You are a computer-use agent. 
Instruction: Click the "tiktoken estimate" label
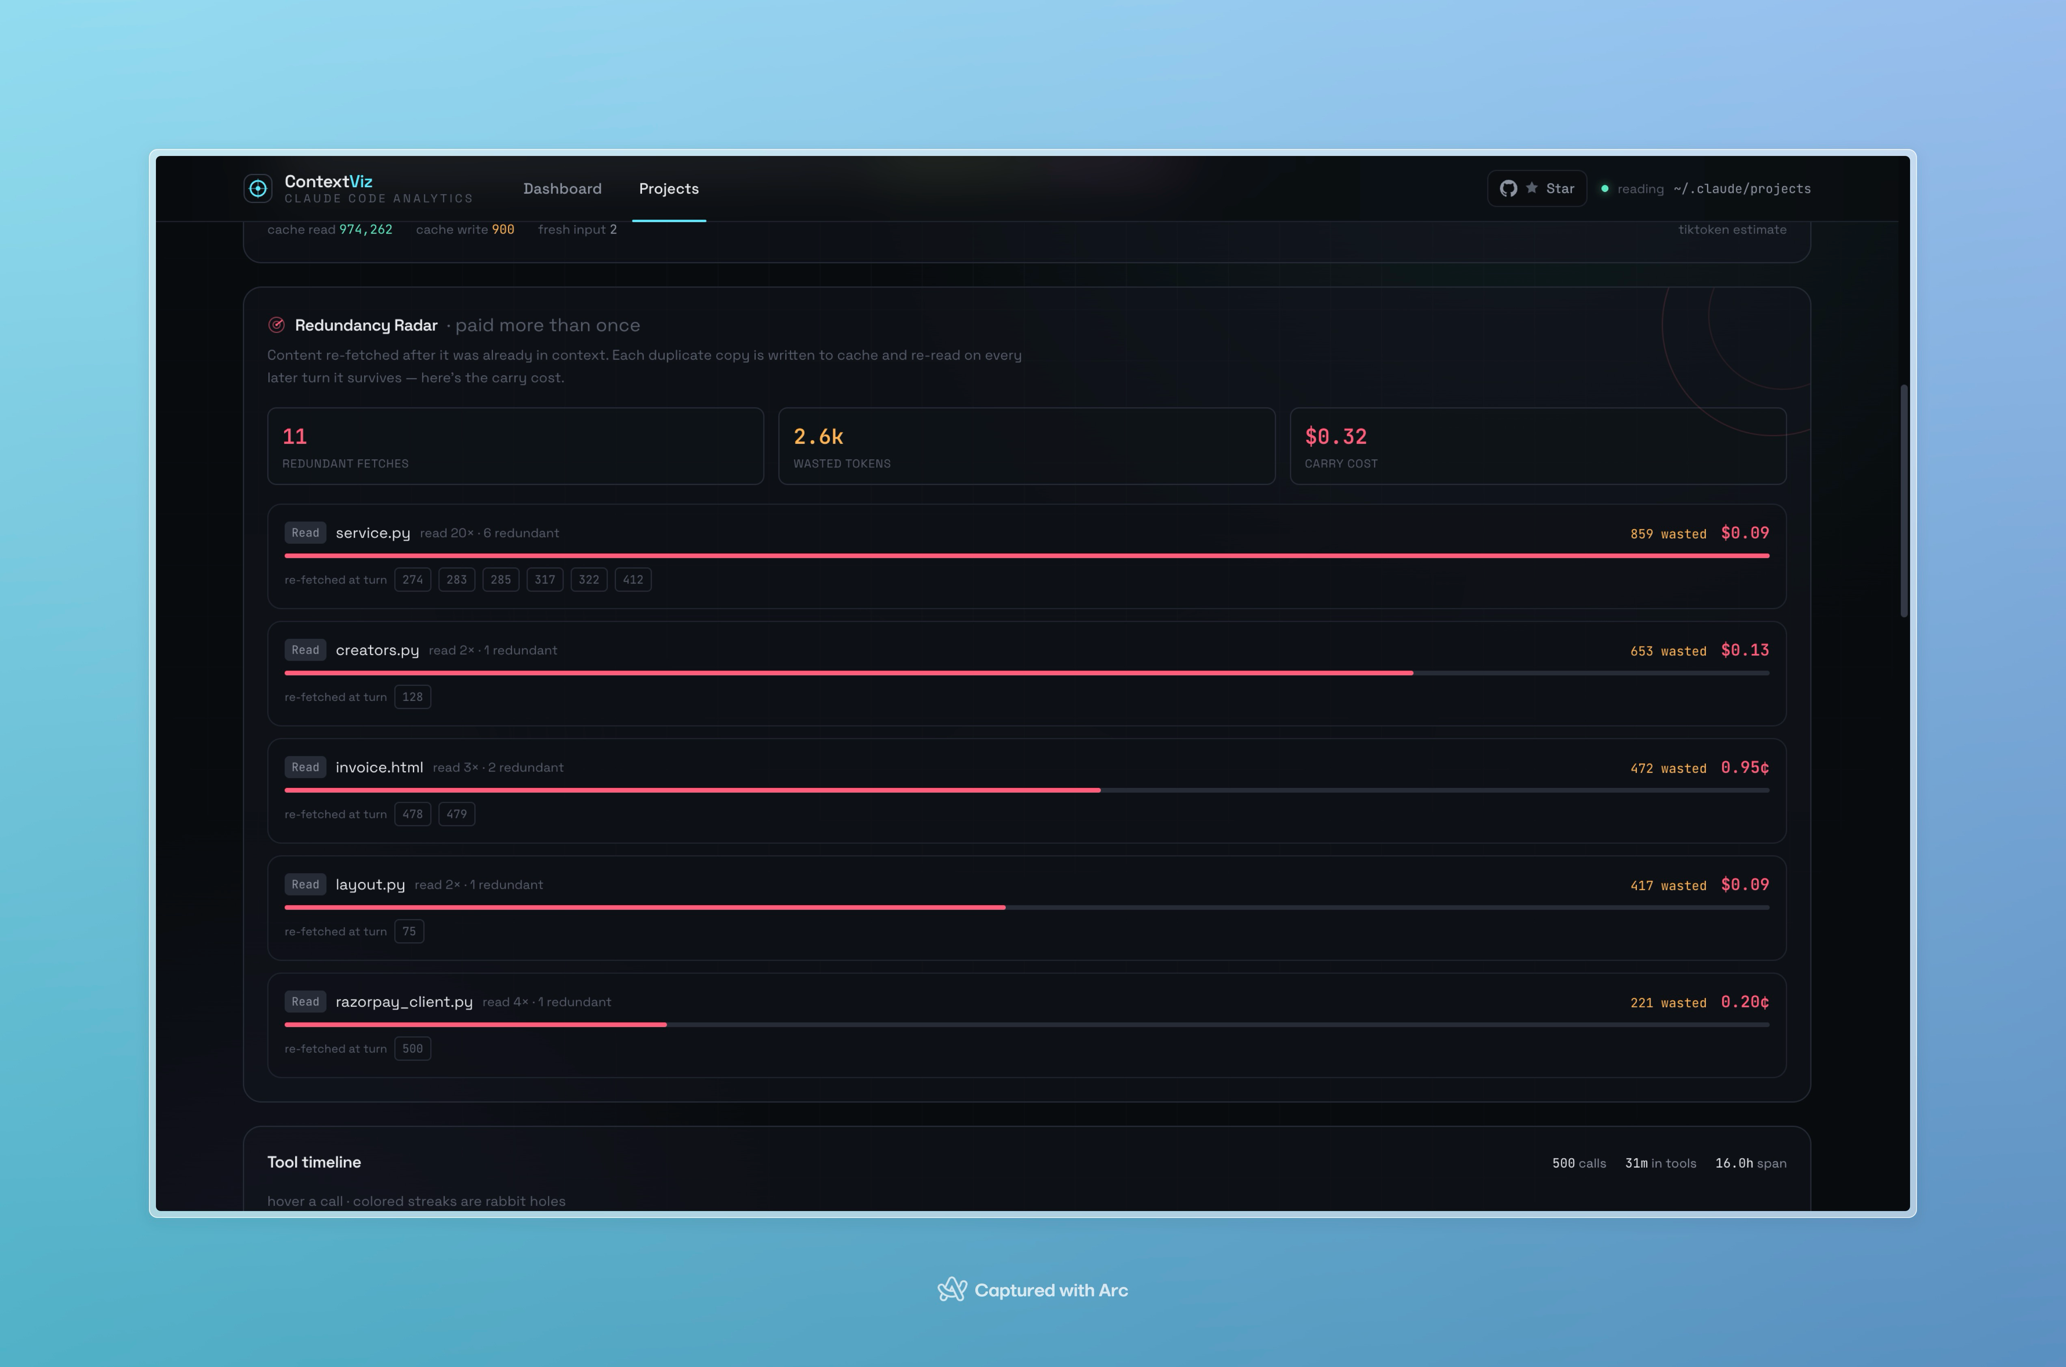coord(1732,229)
